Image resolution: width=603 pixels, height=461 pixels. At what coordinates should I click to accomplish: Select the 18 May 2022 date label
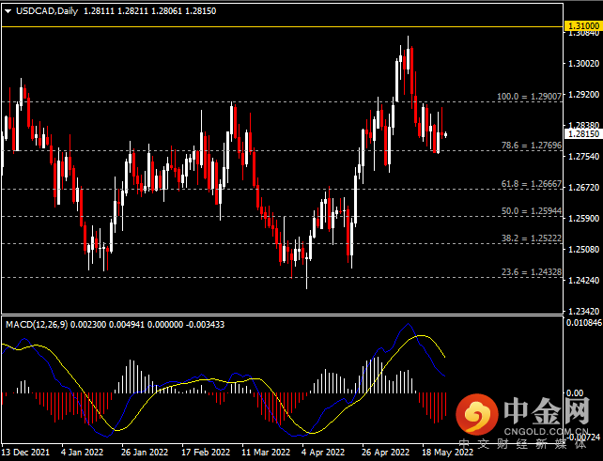click(x=448, y=453)
